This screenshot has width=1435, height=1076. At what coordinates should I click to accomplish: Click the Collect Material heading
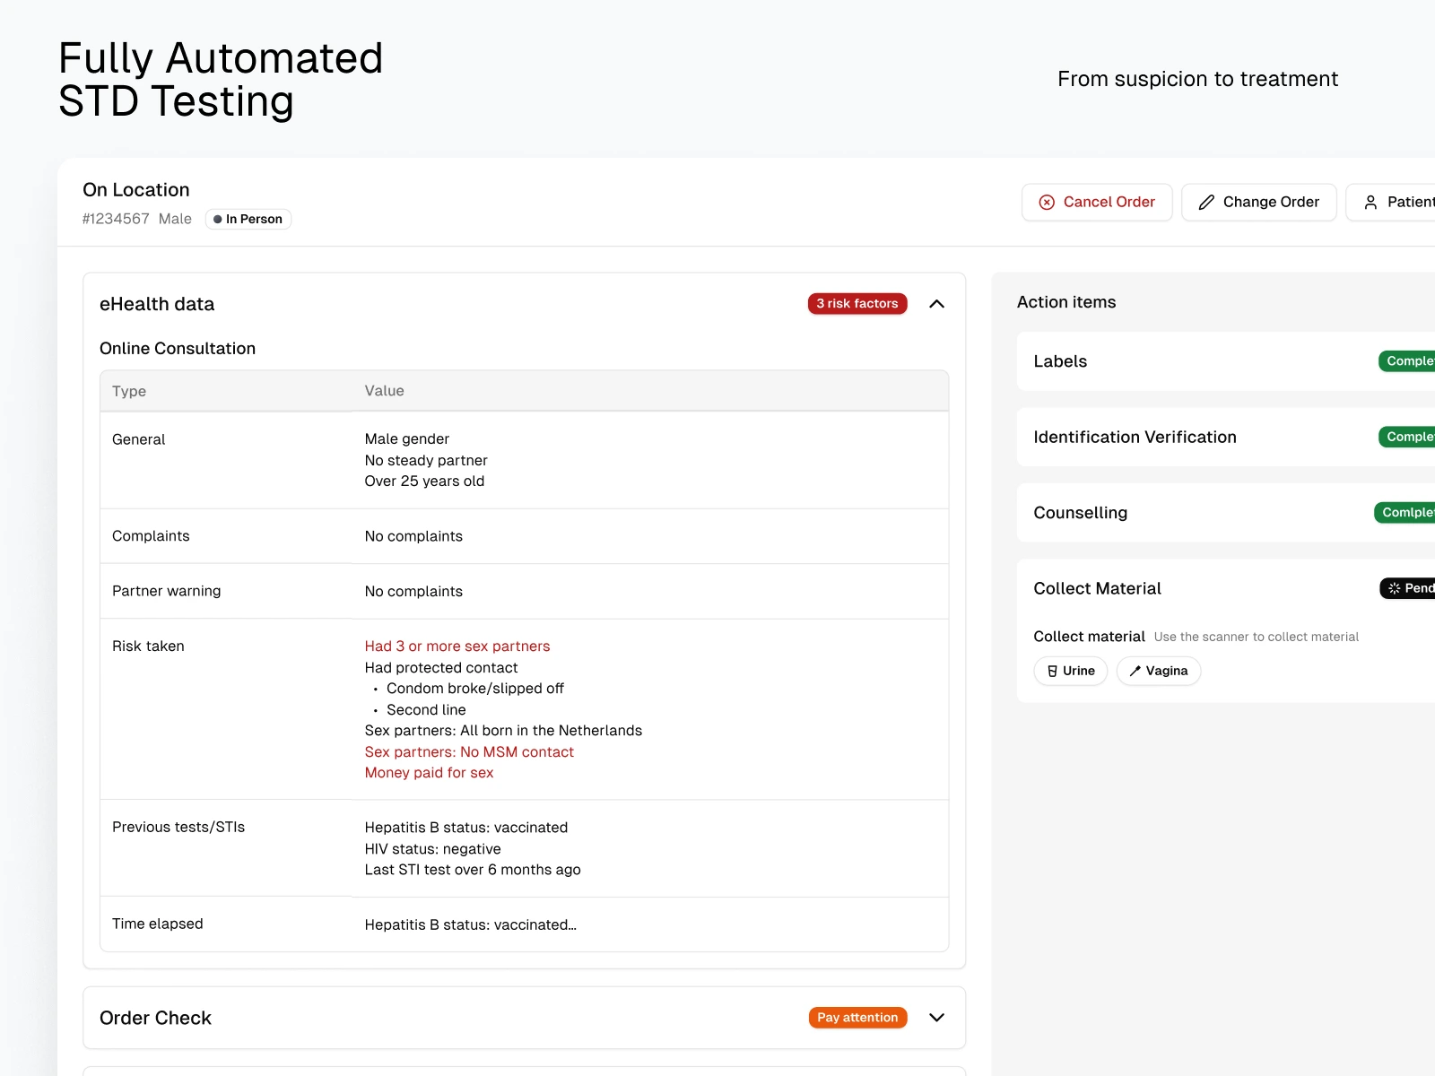tap(1097, 588)
